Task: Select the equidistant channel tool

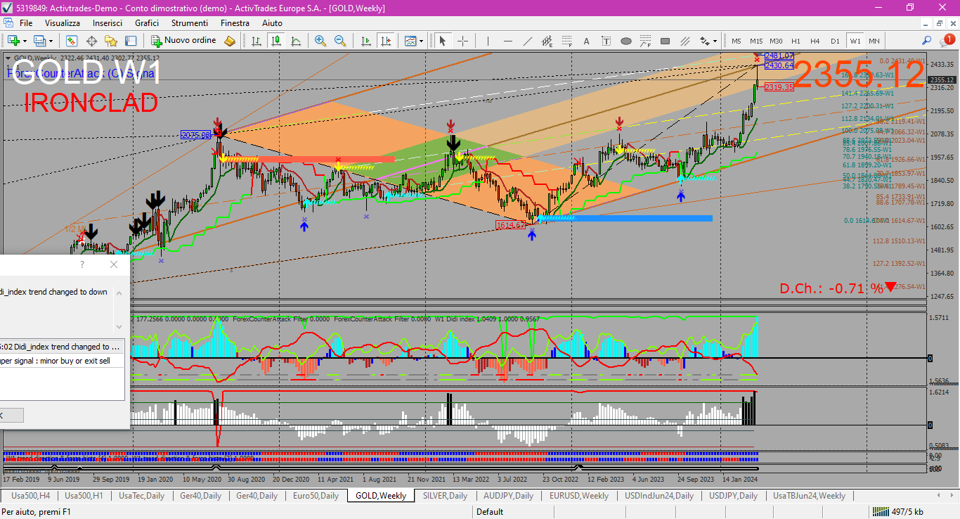Action: [547, 41]
